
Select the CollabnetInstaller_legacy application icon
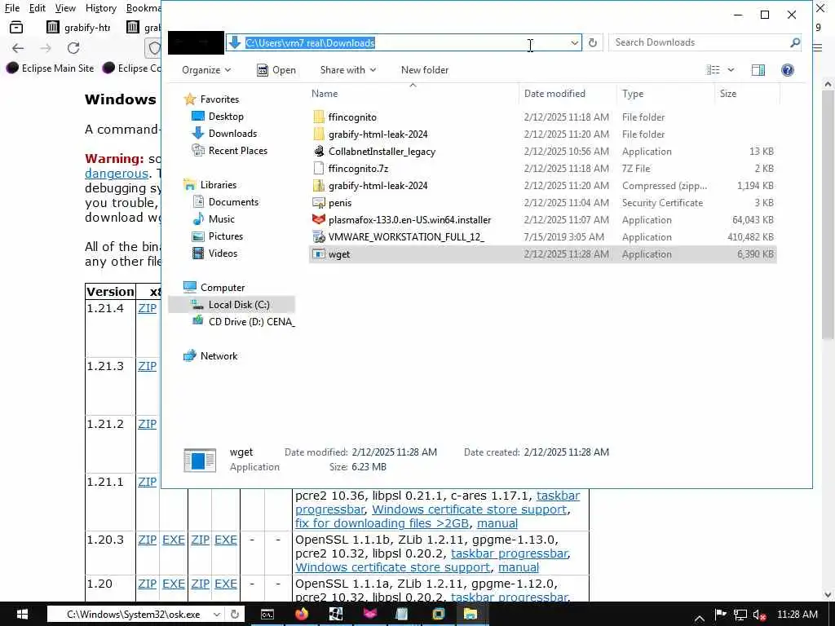319,152
